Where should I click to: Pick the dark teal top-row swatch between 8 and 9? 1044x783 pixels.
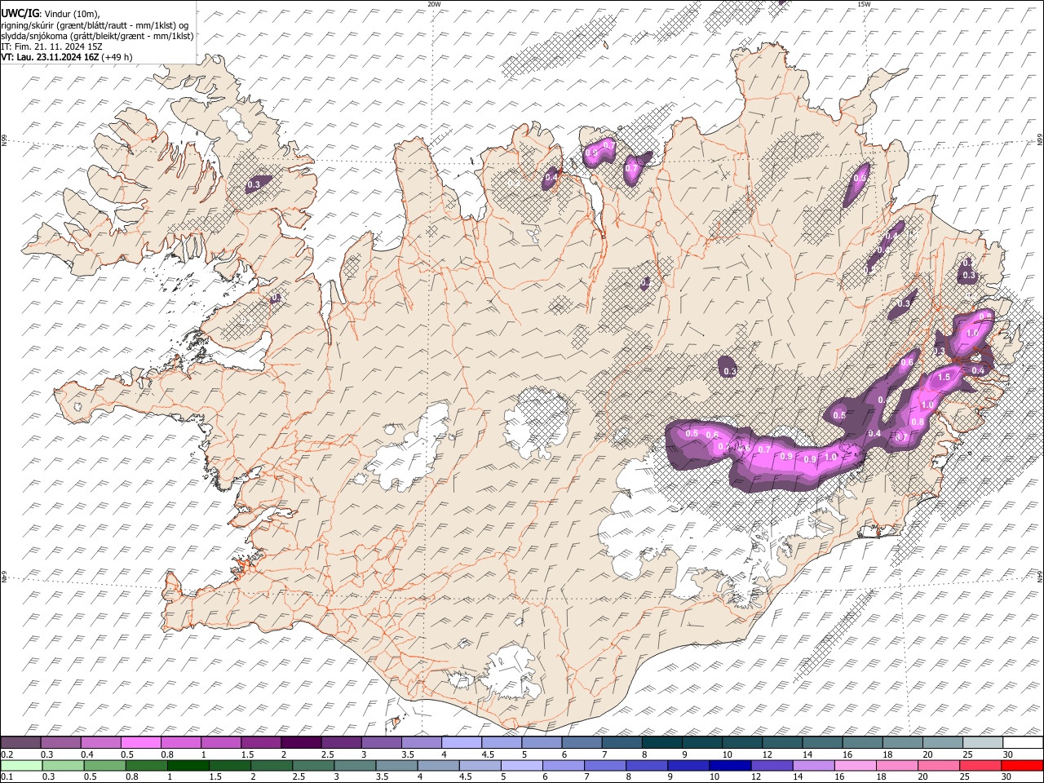[x=662, y=743]
